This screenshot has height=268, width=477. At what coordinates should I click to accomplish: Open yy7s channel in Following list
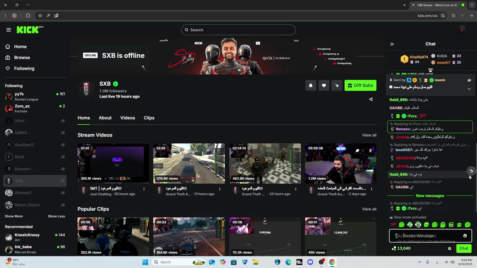coord(35,96)
